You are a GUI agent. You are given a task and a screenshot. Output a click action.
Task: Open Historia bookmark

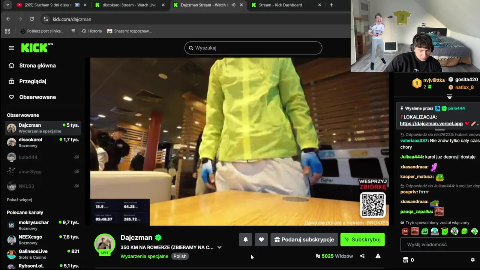click(x=91, y=31)
